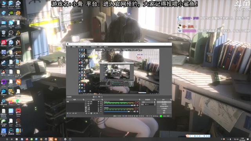Move source down in Sources panel
Viewport: 251px width, 141px height.
pyautogui.click(x=97, y=113)
